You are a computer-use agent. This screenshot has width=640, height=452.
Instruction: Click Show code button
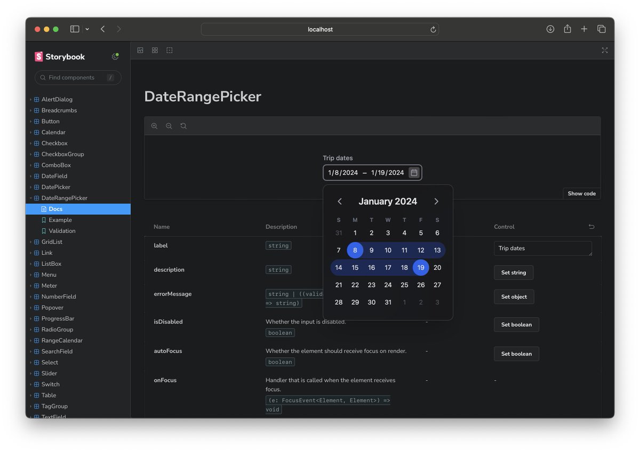pyautogui.click(x=581, y=193)
